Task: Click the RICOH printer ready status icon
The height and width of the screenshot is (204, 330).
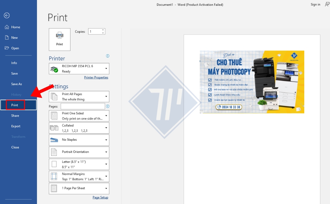Action: (x=54, y=69)
